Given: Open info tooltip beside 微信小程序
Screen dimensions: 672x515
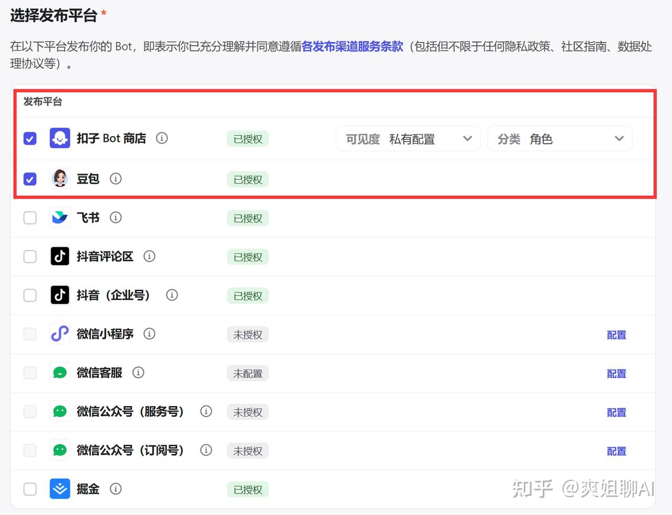Looking at the screenshot, I should pos(150,334).
